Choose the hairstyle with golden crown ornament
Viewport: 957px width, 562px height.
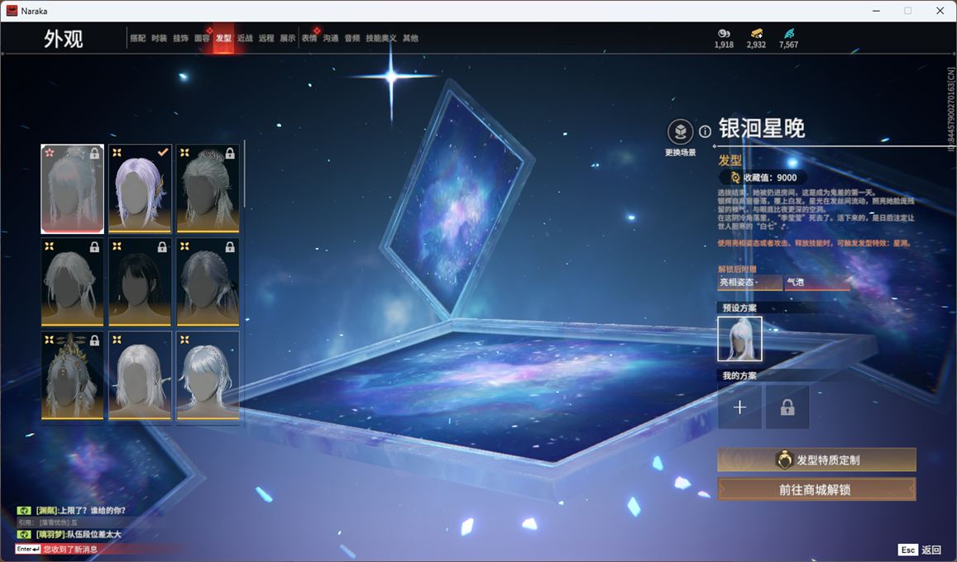(72, 375)
